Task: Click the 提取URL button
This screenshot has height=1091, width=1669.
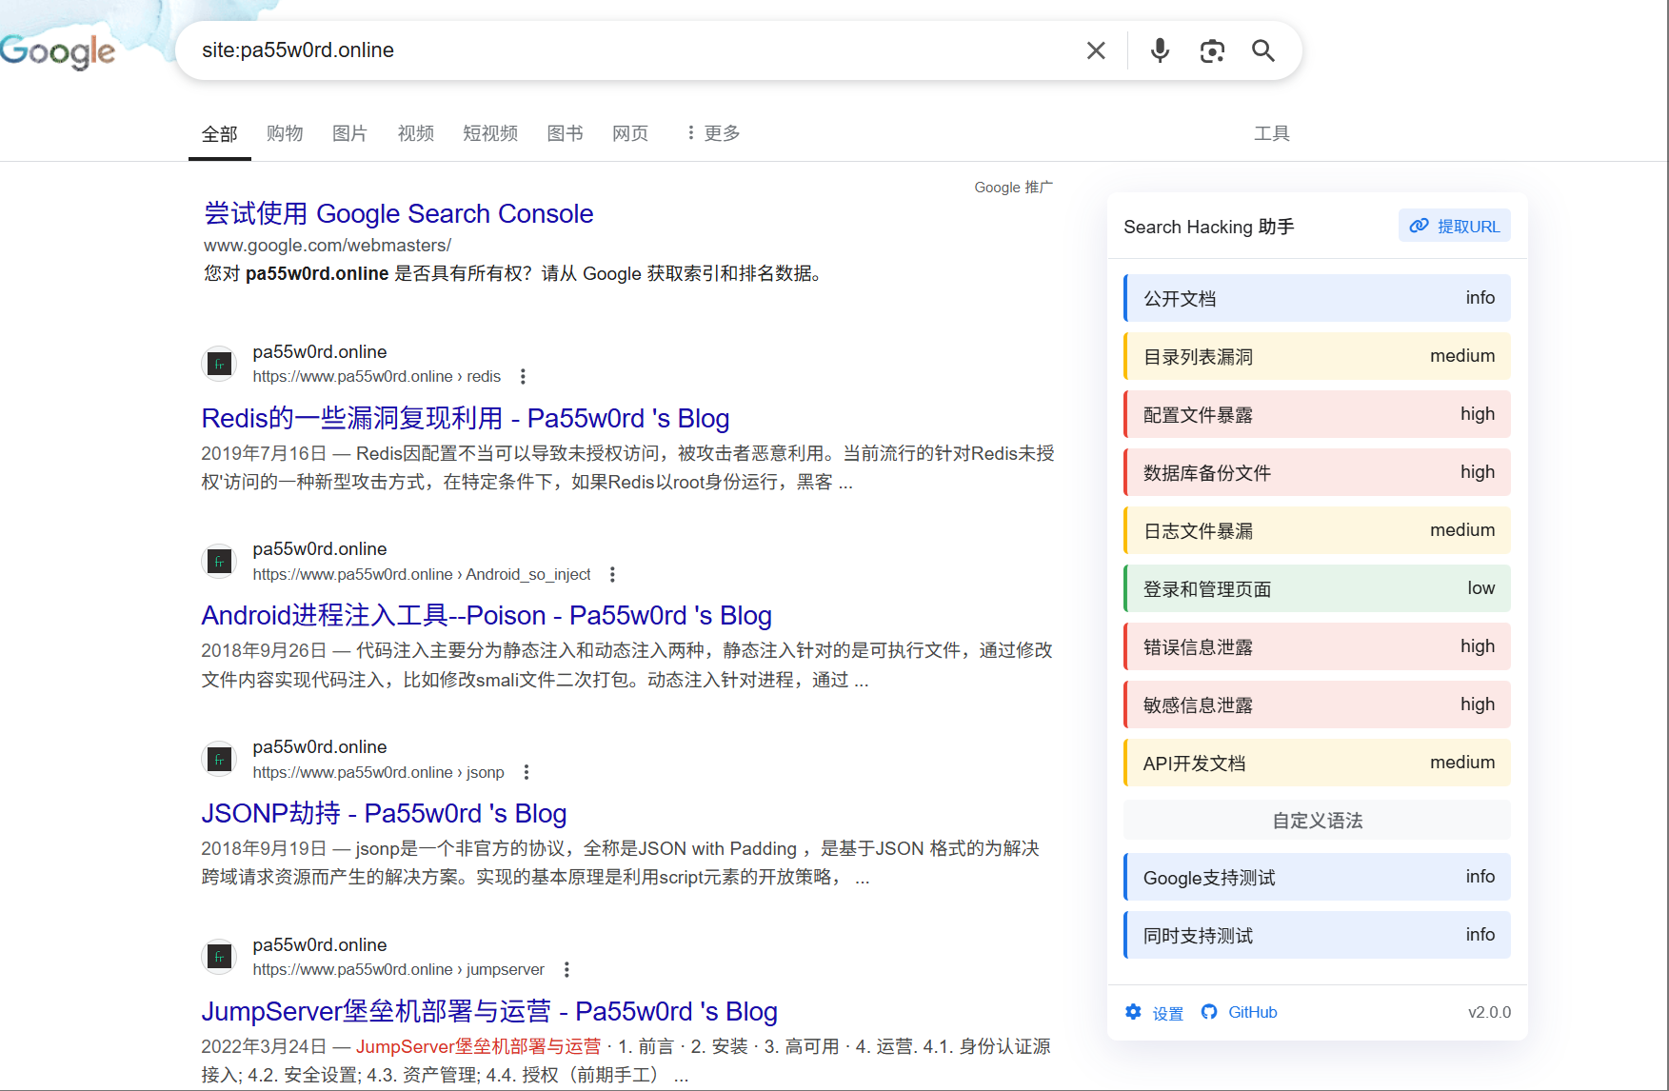Action: click(x=1454, y=226)
